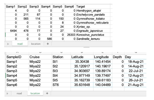Select the Samp1 header cell in read sheet

pyautogui.click(x=11, y=6)
